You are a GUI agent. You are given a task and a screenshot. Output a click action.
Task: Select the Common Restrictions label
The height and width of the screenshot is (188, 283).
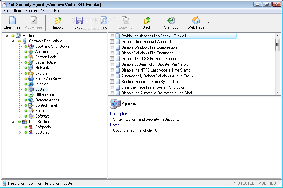click(46, 41)
